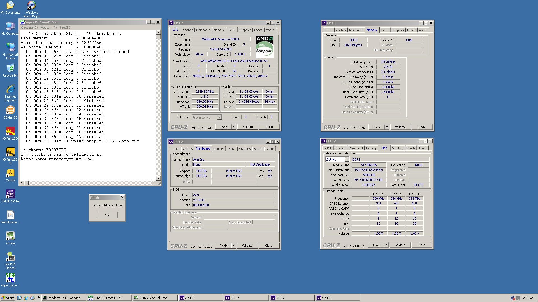The height and width of the screenshot is (302, 538).
Task: Launch 3DMark2001 SE desktop shortcut
Action: (x=10, y=156)
